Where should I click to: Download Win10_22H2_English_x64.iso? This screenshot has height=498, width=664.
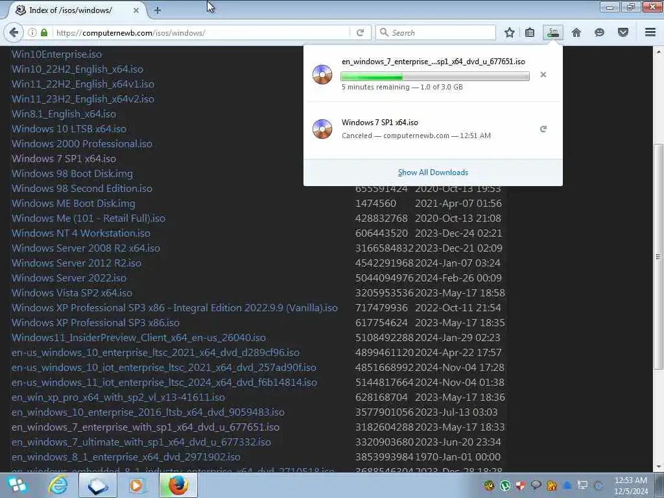78,69
